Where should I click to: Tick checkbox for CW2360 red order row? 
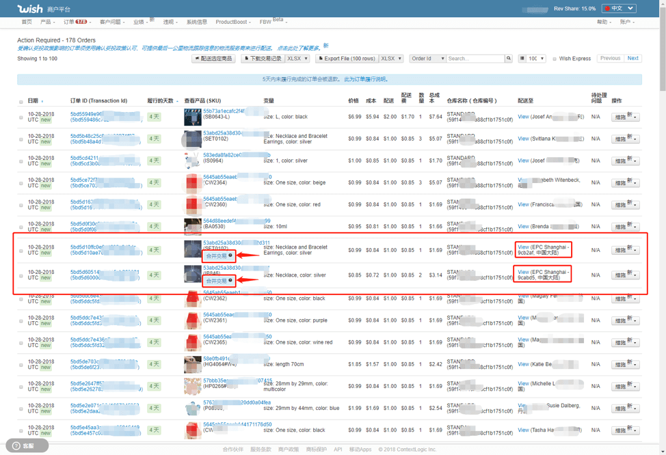tap(21, 205)
